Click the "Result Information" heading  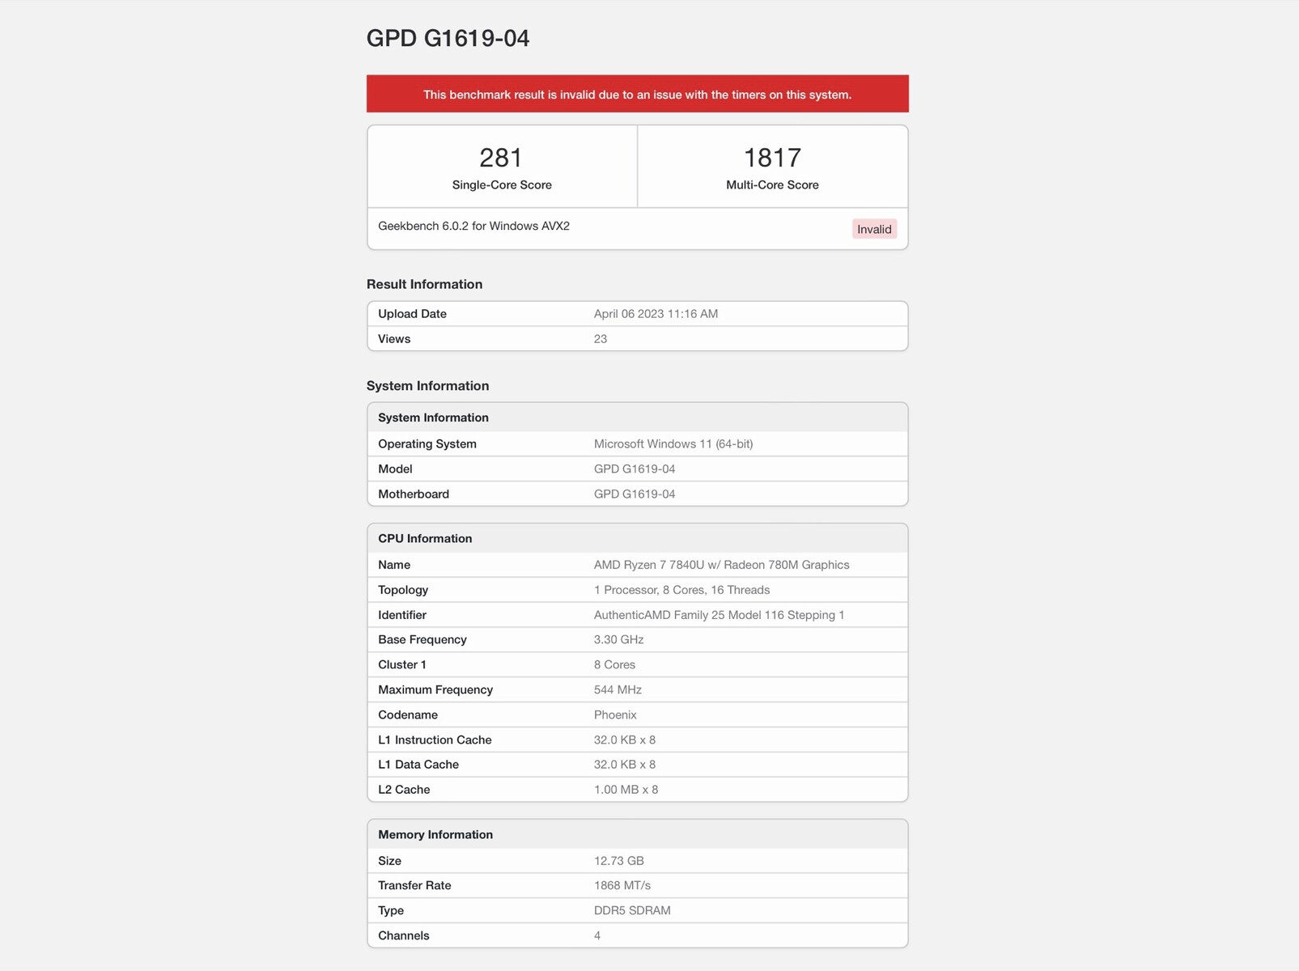pyautogui.click(x=424, y=284)
